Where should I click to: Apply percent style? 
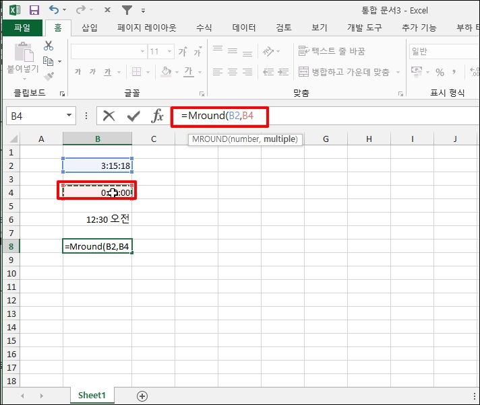click(x=440, y=73)
